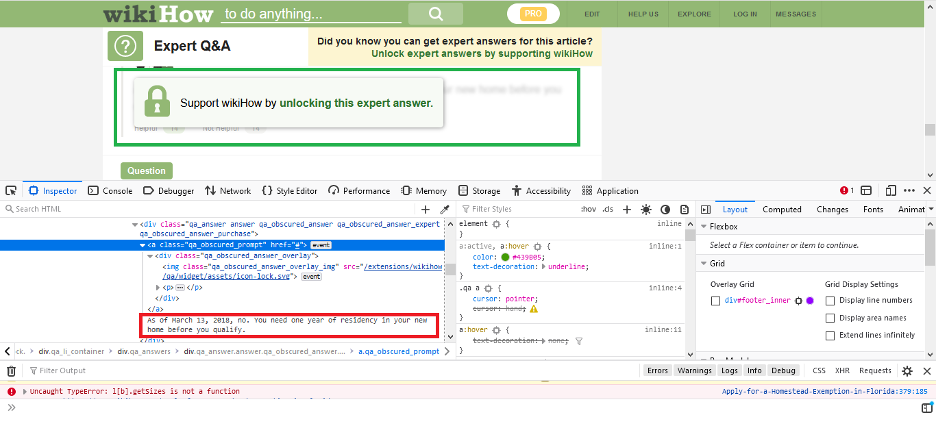Expand the collapsed p element node

click(158, 288)
